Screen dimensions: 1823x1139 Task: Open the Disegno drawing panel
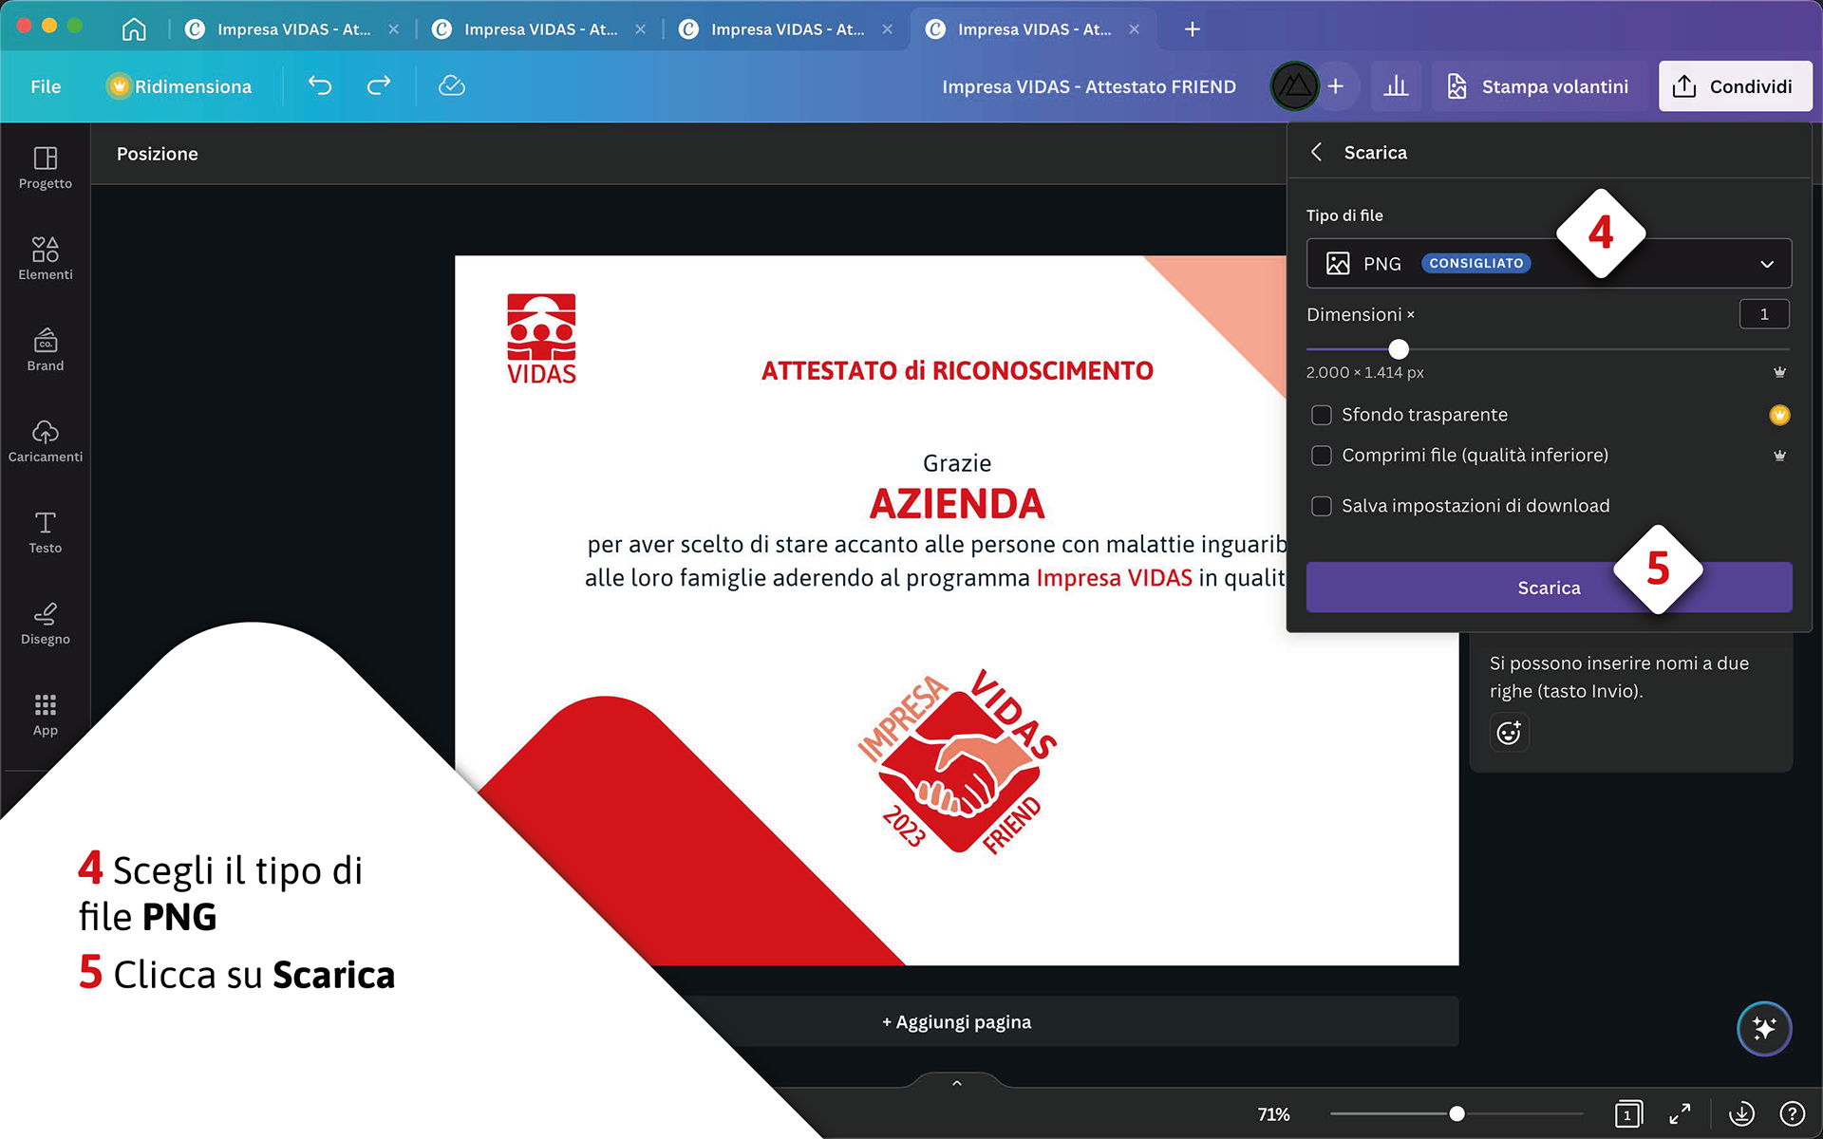[x=46, y=624]
